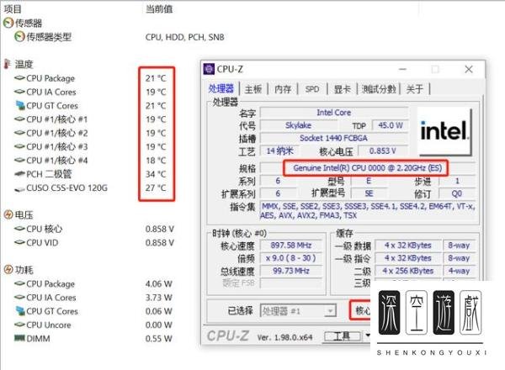This screenshot has height=370, width=505.
Task: Click the 工具 button in CPU-Z
Action: pyautogui.click(x=343, y=336)
